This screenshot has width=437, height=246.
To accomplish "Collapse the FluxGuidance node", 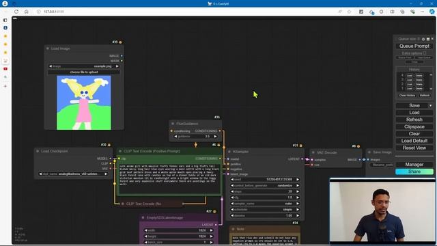I will [x=173, y=124].
